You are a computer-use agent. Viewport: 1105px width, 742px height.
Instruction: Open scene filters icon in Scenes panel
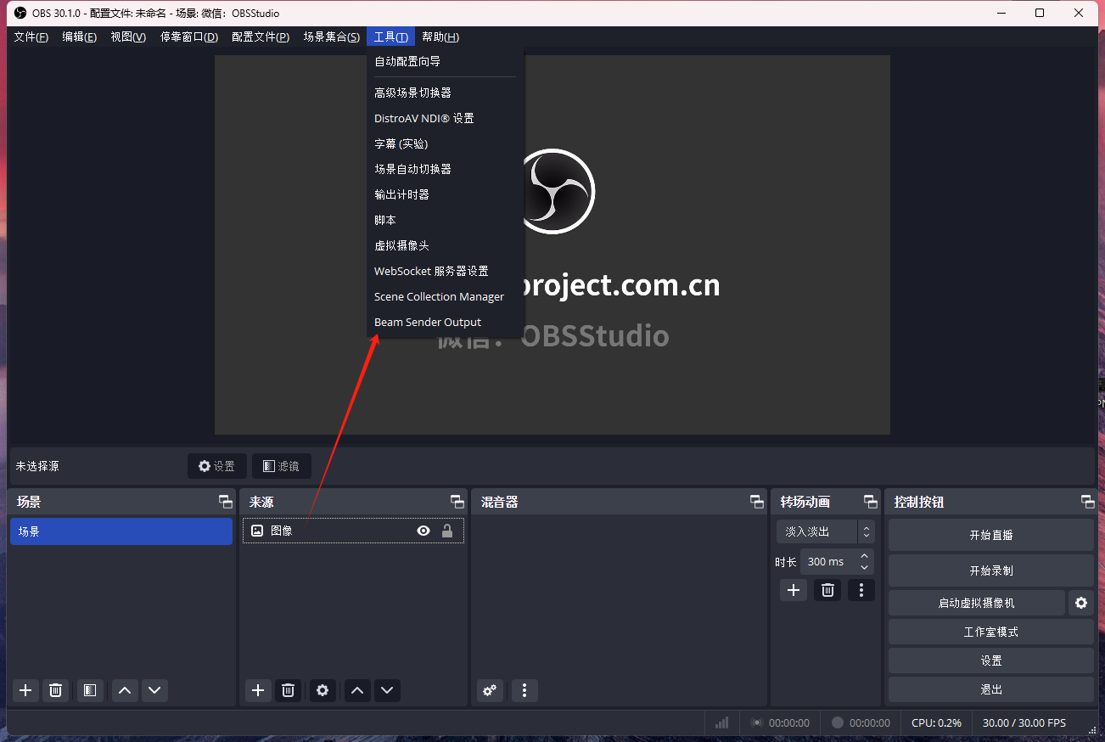(x=90, y=690)
